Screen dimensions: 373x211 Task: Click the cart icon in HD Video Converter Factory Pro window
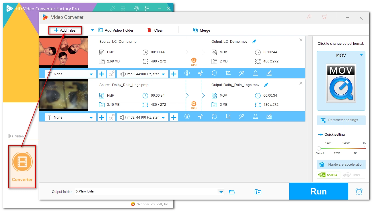(123, 8)
